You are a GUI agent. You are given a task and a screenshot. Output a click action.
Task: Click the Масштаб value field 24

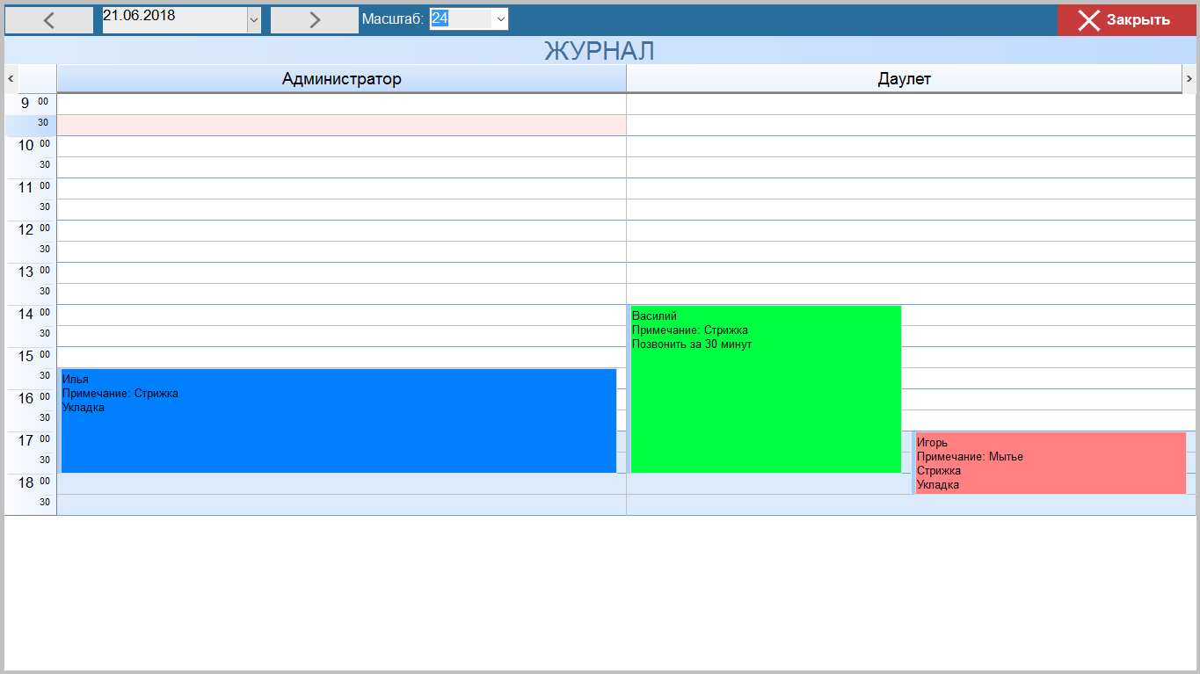(460, 19)
